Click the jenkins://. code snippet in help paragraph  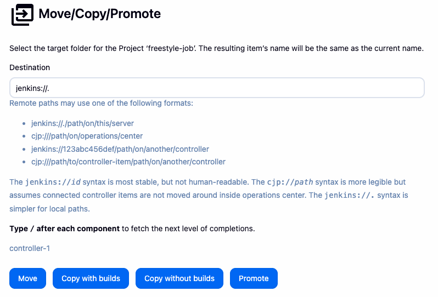(x=350, y=195)
